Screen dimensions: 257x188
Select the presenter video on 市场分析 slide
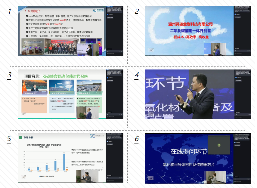pos(87,176)
